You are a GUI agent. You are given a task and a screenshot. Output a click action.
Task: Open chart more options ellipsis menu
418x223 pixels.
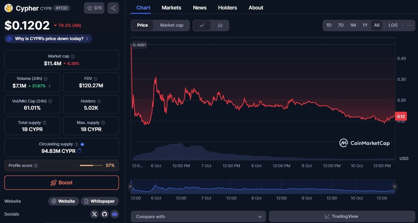click(x=409, y=25)
